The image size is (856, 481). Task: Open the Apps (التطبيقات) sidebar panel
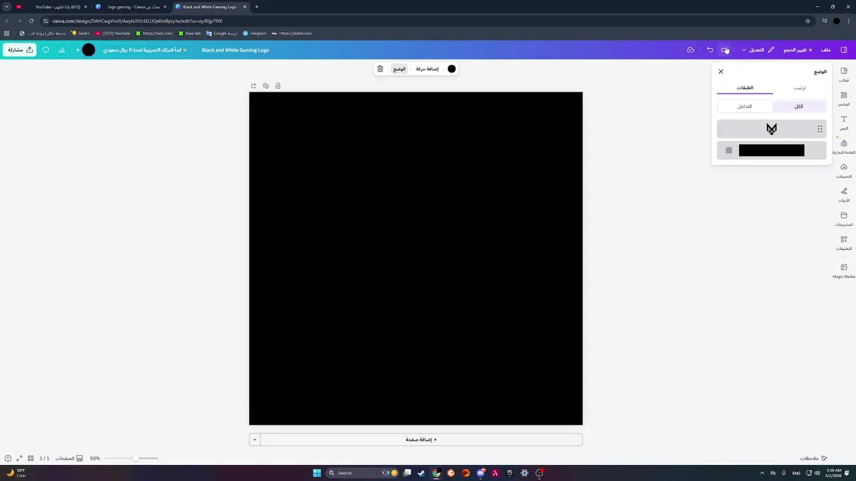coord(844,243)
